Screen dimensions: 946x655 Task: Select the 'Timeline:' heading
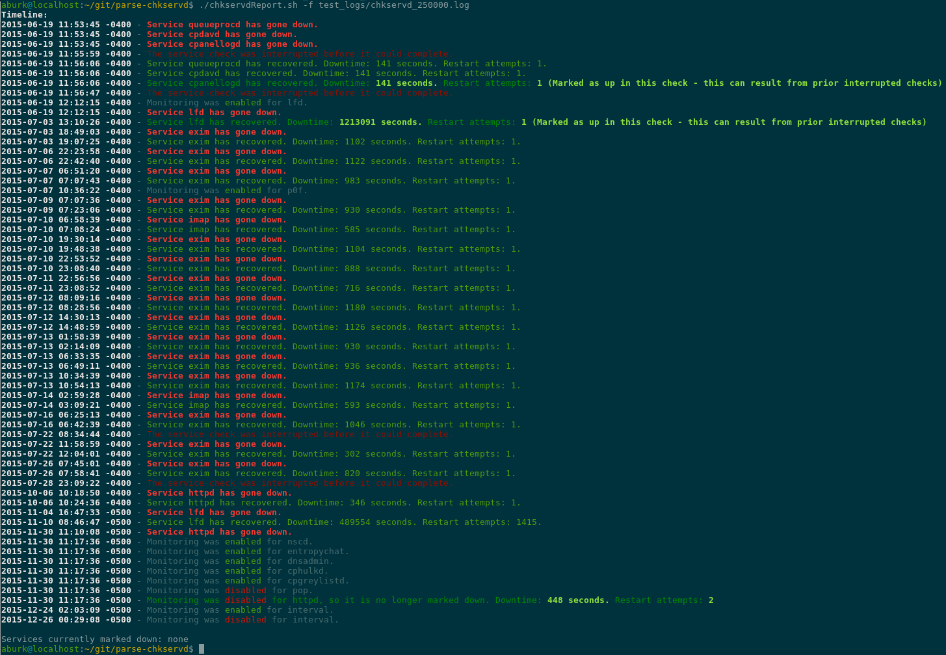pos(25,15)
